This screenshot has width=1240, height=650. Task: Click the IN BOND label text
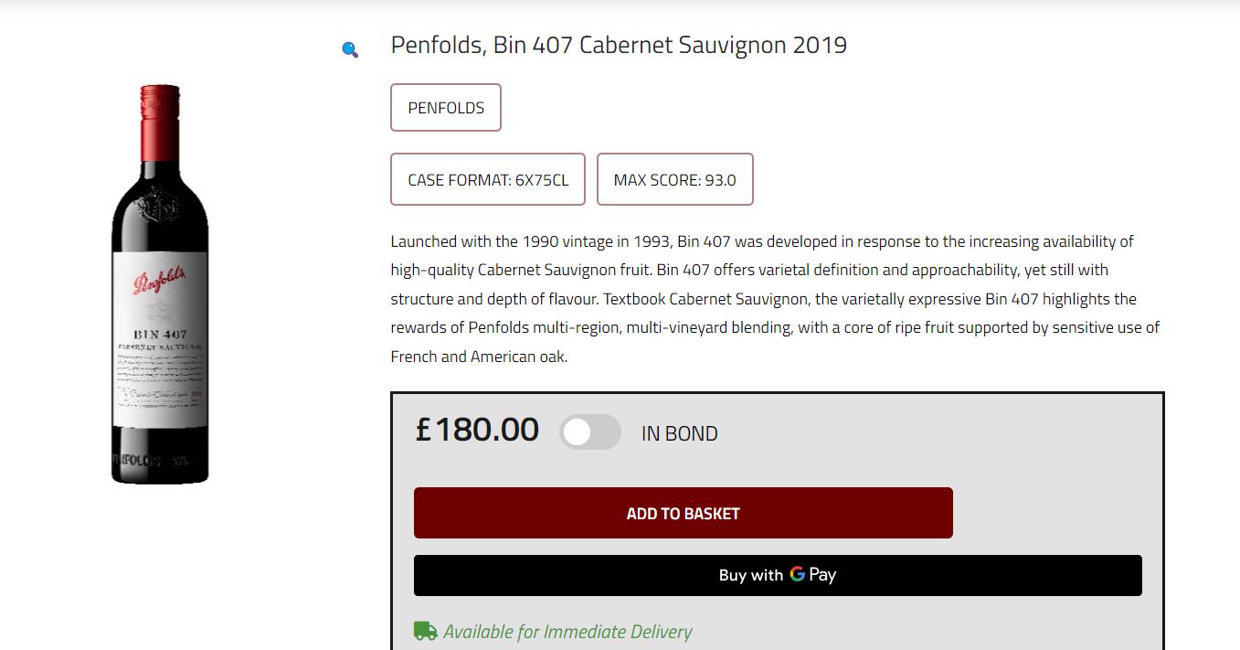click(679, 434)
